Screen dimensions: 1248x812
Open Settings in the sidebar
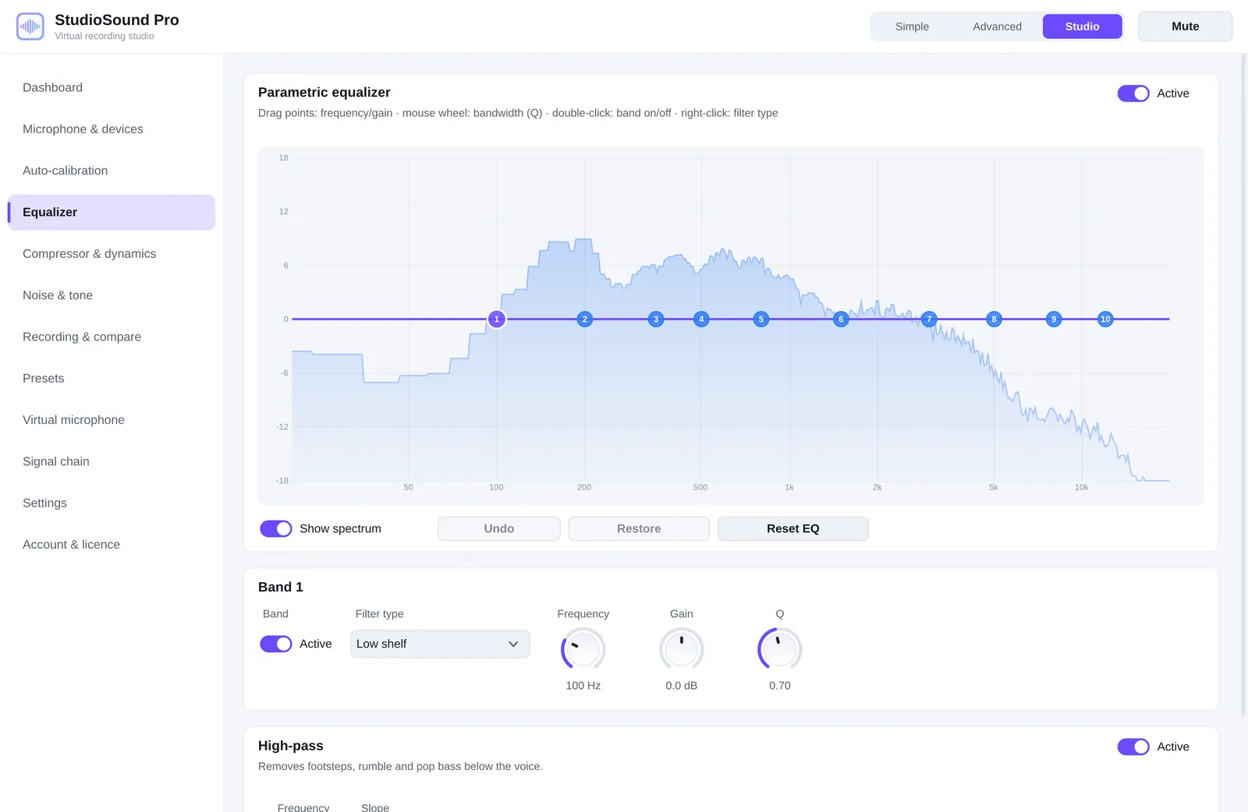112,503
